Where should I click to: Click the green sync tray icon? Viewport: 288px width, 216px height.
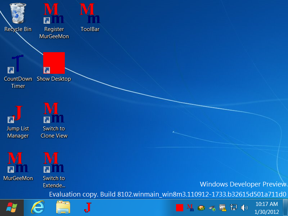(x=201, y=208)
